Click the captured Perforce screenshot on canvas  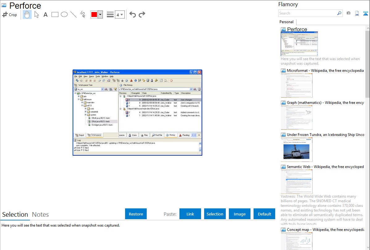137,113
